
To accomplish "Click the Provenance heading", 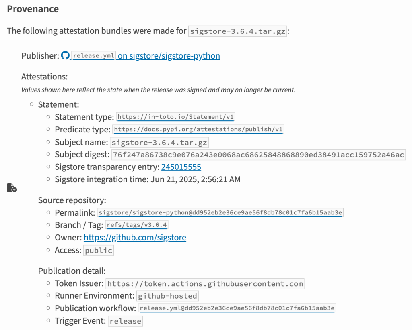I will (x=33, y=9).
